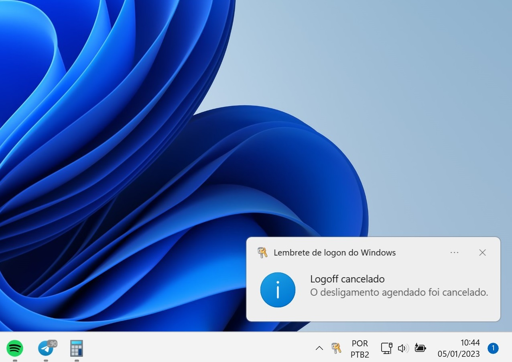This screenshot has width=512, height=362.
Task: Launch the Calculator taskbar app
Action: coord(77,348)
